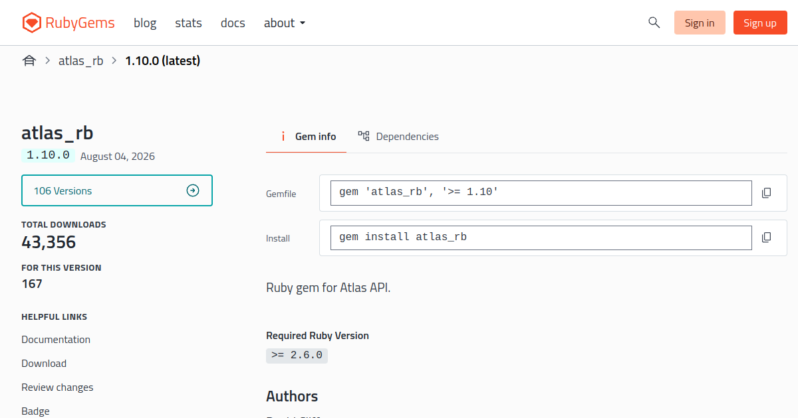Copy the Gemfile line with copy icon

pos(766,193)
